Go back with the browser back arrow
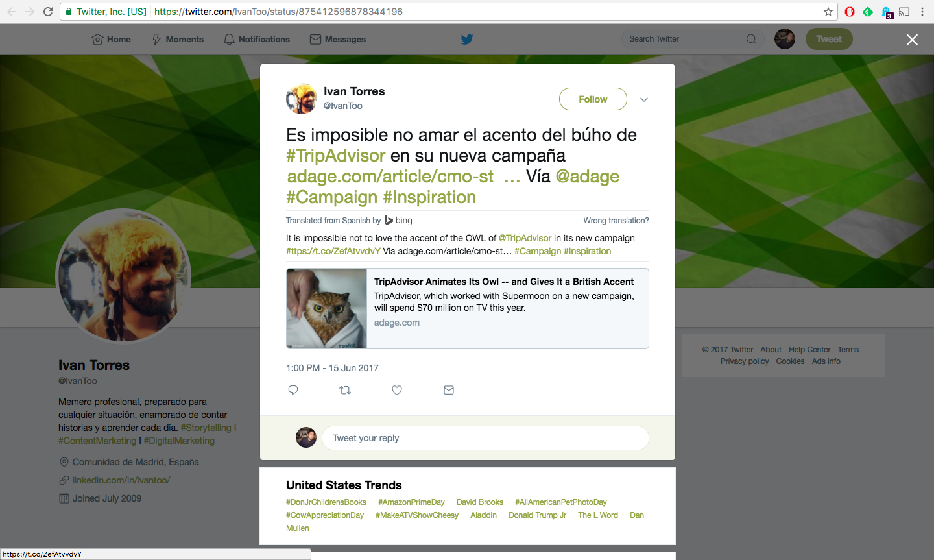Viewport: 934px width, 560px height. (x=12, y=12)
